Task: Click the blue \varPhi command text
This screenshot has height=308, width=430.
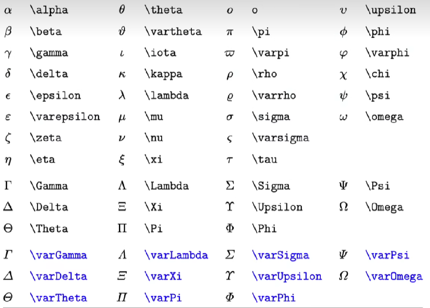Action: pyautogui.click(x=274, y=298)
